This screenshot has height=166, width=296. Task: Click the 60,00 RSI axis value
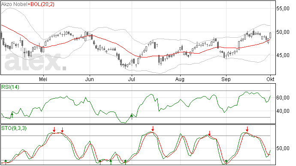coord(283,98)
